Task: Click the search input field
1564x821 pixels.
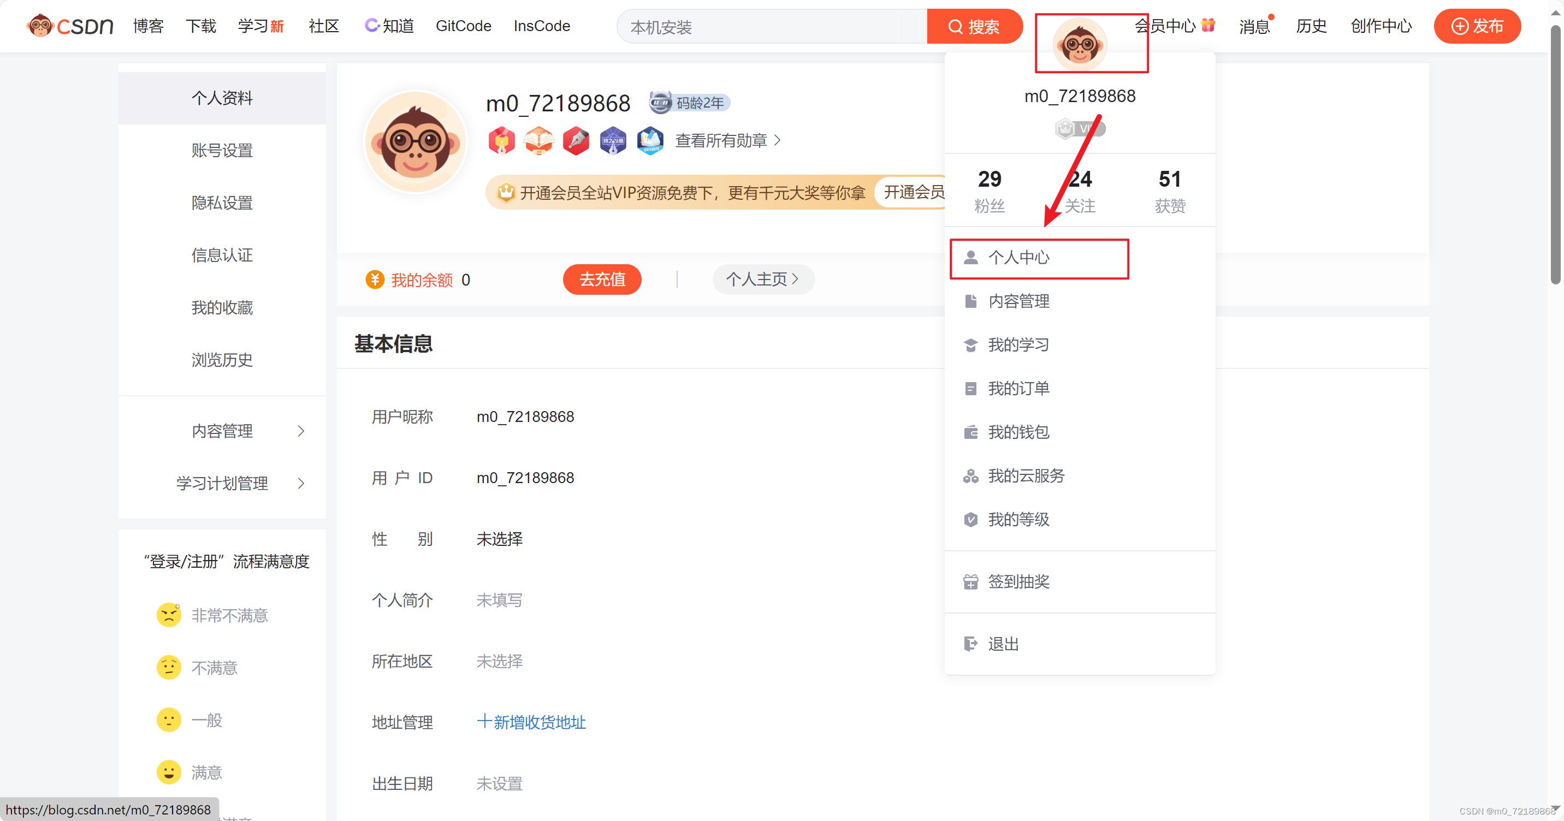Action: tap(771, 27)
